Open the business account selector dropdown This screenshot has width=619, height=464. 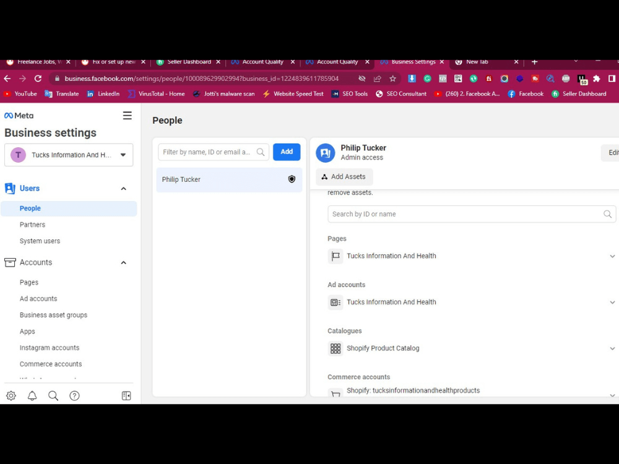69,155
